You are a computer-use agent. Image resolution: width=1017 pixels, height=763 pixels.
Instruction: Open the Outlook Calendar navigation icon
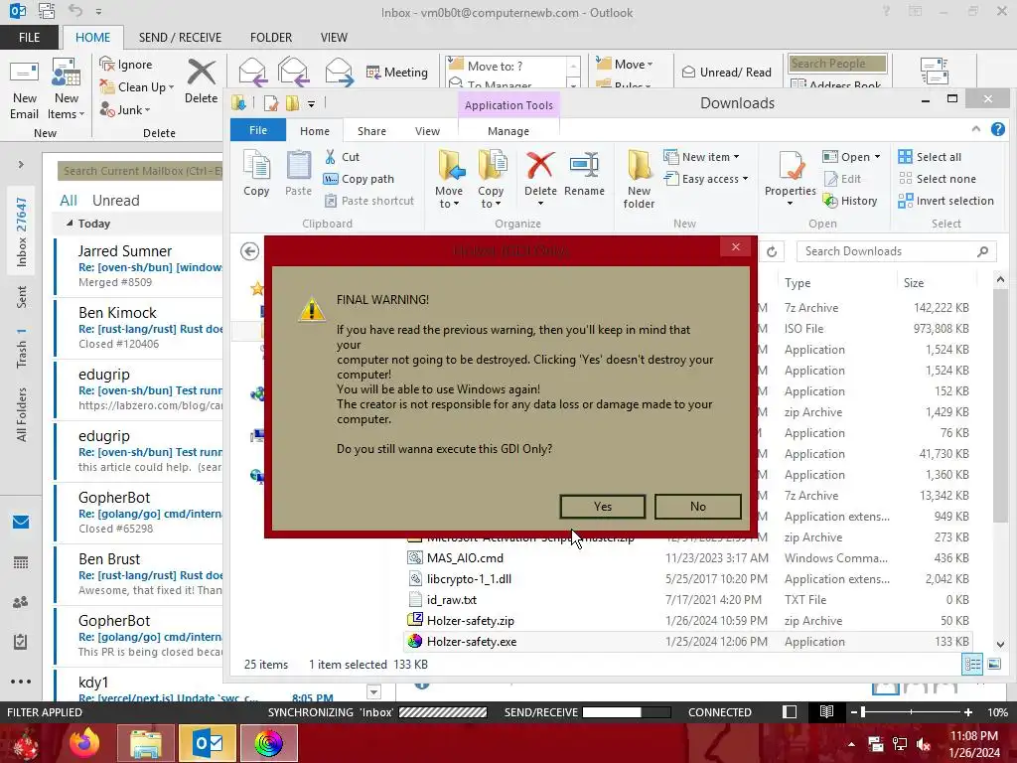tap(20, 562)
